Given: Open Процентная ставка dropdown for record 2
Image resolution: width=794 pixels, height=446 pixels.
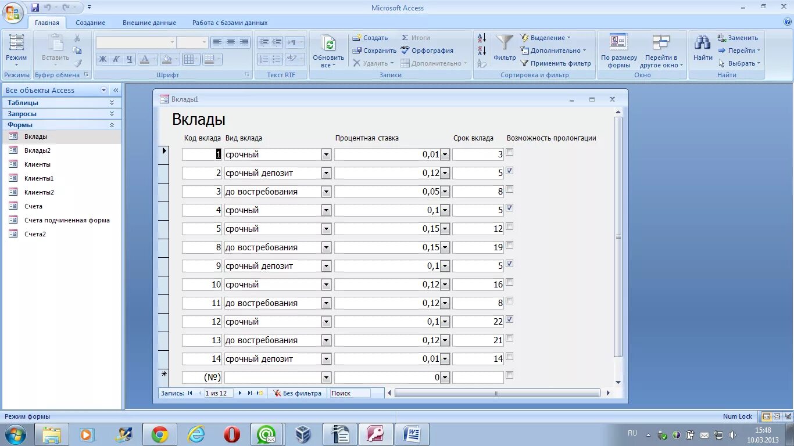Looking at the screenshot, I should click(x=445, y=173).
